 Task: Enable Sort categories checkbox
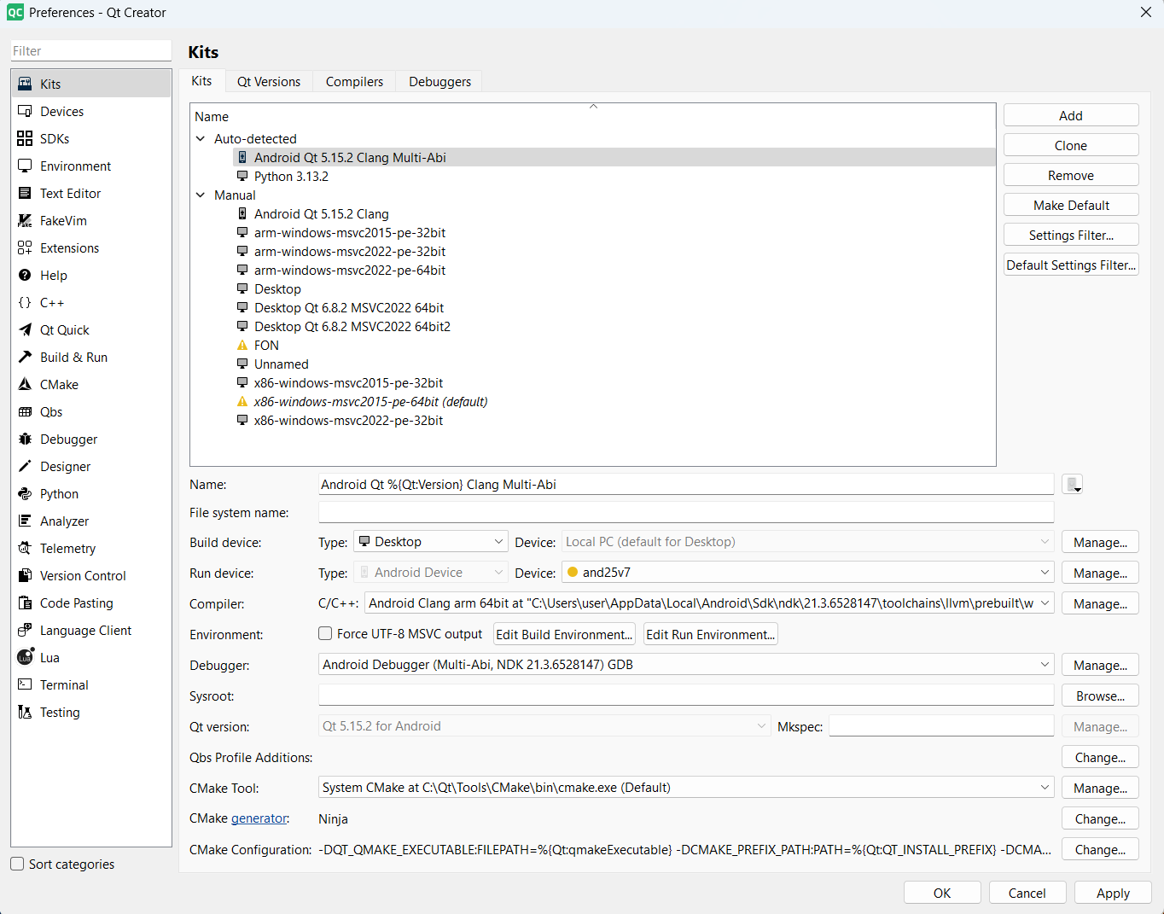17,864
